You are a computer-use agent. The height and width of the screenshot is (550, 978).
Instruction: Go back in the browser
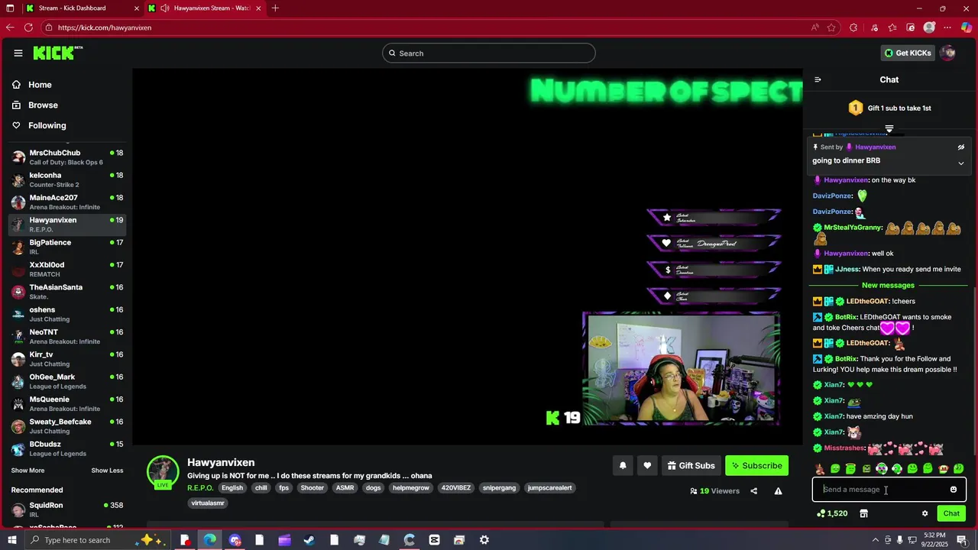coord(10,27)
